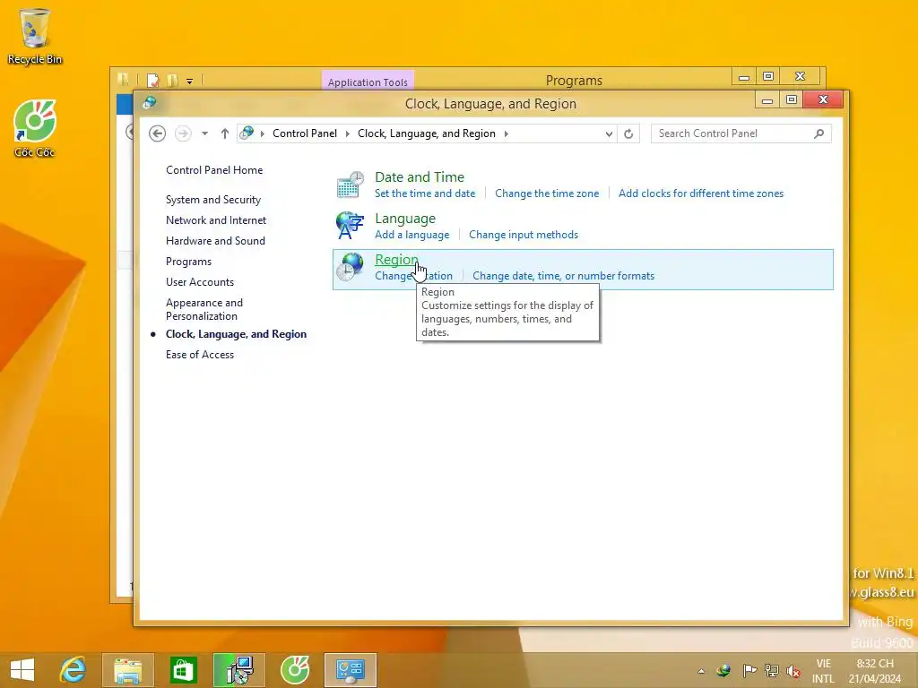Open the quick access toolbar dropdown in Programs window
The width and height of the screenshot is (918, 688).
(x=190, y=82)
